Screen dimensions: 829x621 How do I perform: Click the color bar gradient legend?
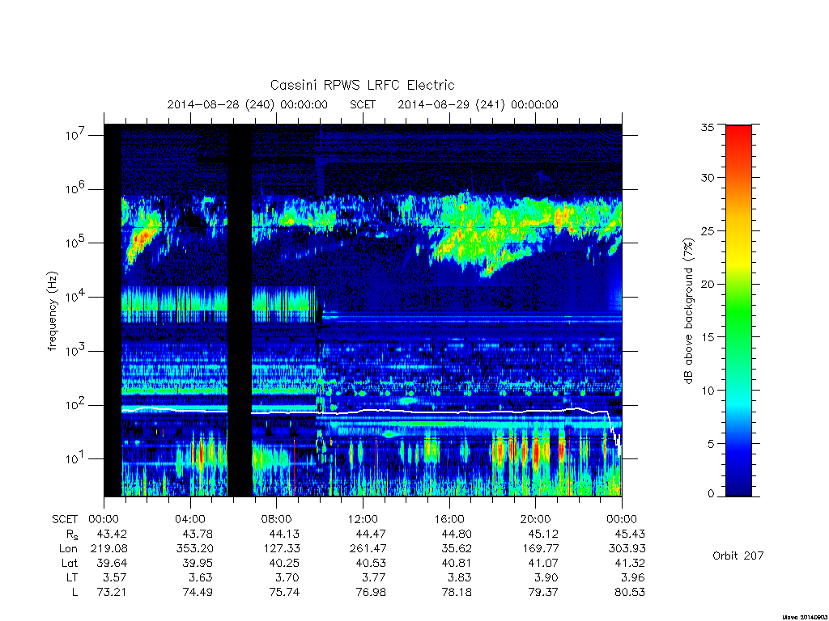738,310
